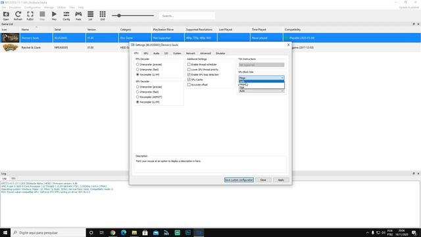Switch to the System settings tab

click(177, 53)
